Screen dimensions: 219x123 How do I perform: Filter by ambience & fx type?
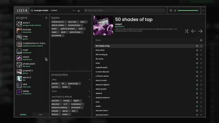59,22
